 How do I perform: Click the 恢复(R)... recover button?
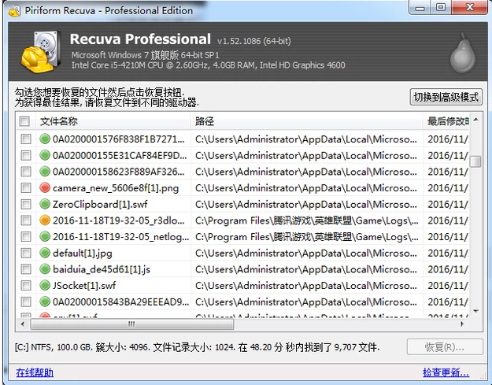pos(445,347)
